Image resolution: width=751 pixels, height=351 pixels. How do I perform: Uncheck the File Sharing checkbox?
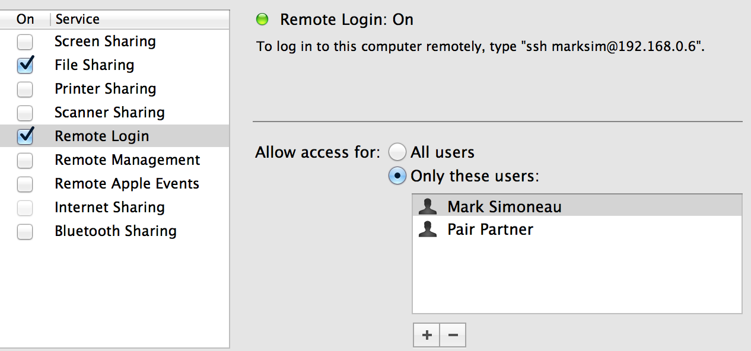pos(25,65)
